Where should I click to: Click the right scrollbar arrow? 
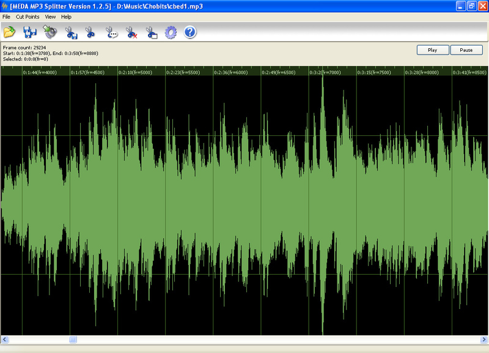pos(484,340)
